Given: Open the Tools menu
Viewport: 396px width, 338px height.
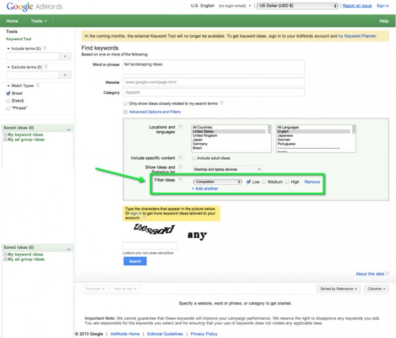Looking at the screenshot, I should [39, 21].
